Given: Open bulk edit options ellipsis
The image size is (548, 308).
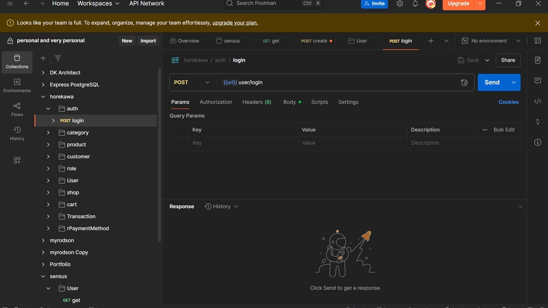Looking at the screenshot, I should (485, 129).
